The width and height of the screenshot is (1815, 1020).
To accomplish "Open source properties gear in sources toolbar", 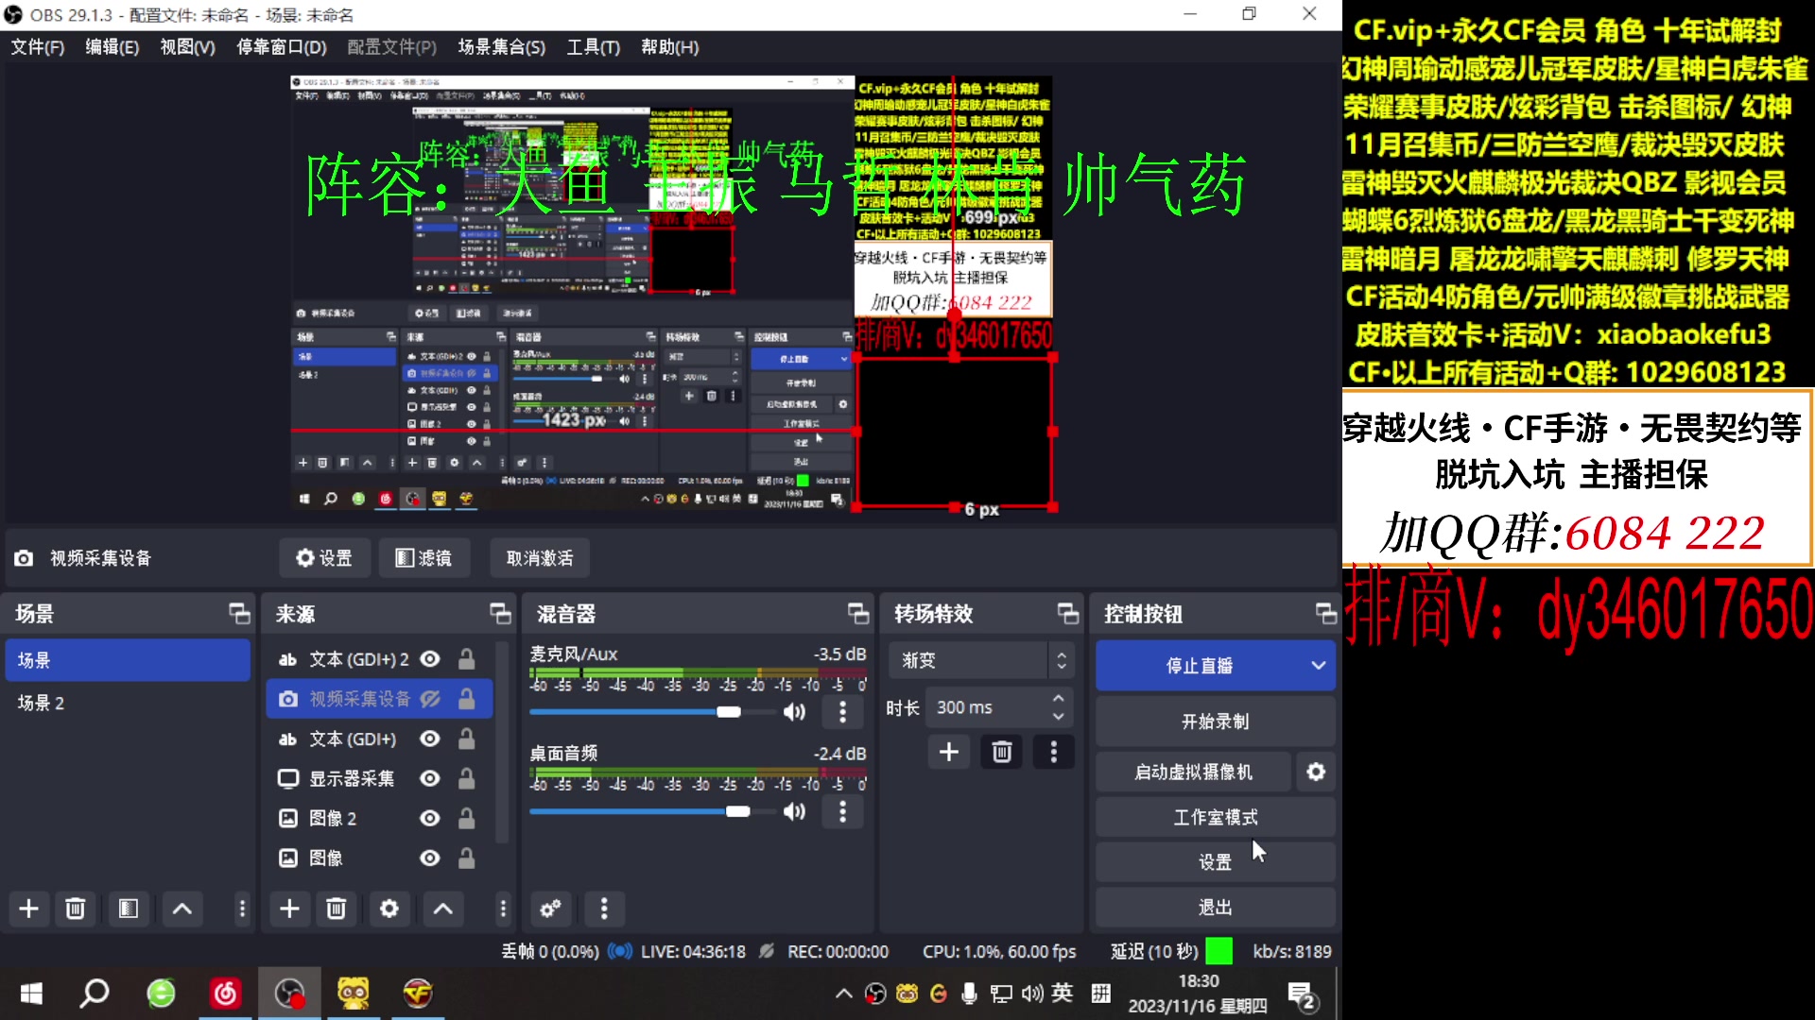I will [389, 909].
